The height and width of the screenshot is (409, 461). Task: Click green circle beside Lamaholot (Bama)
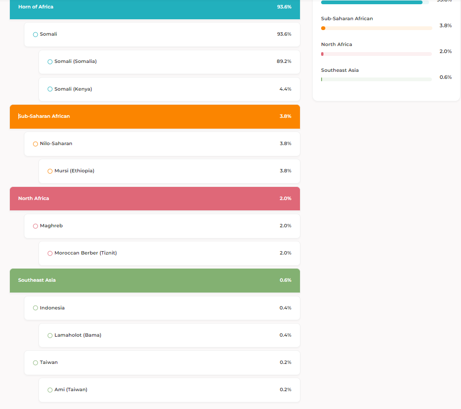coord(50,335)
